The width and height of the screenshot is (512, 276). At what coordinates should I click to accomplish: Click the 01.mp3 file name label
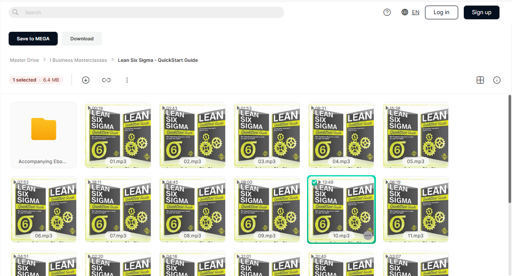[x=118, y=161]
